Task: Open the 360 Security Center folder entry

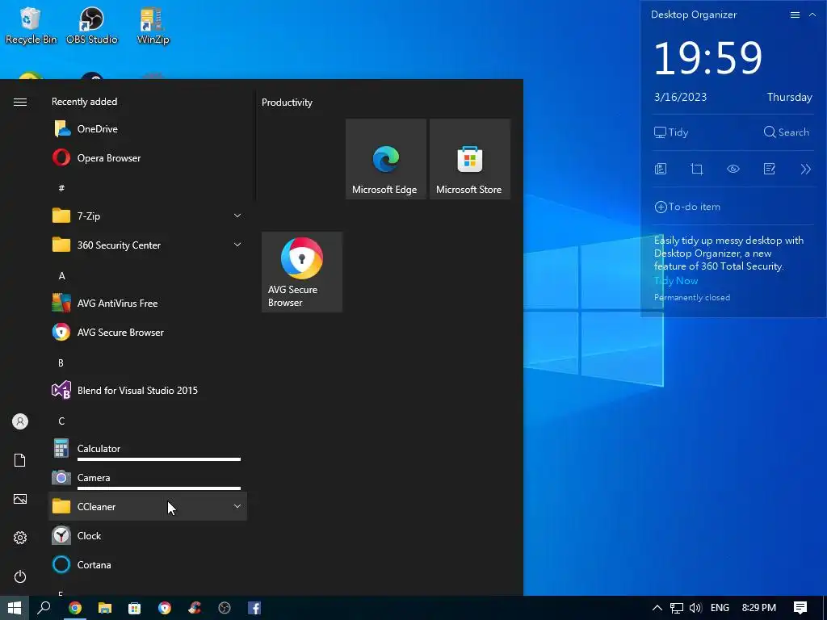Action: (x=148, y=245)
